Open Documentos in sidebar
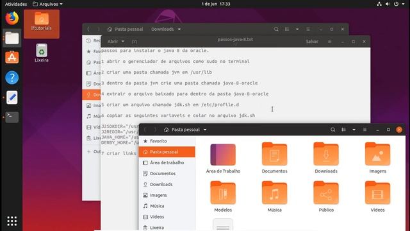The height and width of the screenshot is (231, 410). 167,173
